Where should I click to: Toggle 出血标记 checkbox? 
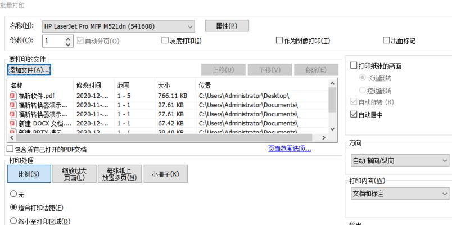[x=386, y=40]
